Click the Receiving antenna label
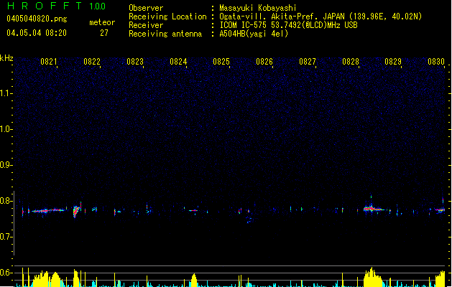452x287 pixels. click(165, 34)
